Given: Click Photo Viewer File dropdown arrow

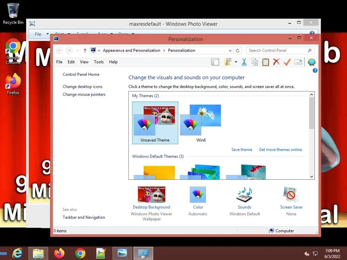Looking at the screenshot, I should [x=47, y=34].
